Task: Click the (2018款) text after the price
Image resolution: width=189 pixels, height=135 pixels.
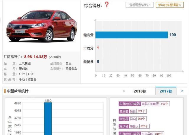Action: coord(55,57)
